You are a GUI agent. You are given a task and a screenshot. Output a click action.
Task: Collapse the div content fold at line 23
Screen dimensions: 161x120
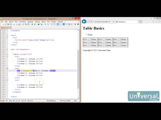click(7, 49)
